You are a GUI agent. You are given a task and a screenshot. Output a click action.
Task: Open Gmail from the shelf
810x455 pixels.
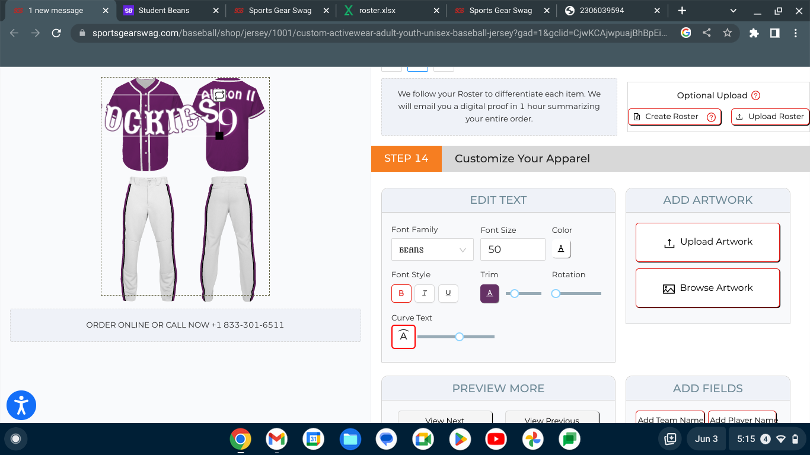(276, 439)
